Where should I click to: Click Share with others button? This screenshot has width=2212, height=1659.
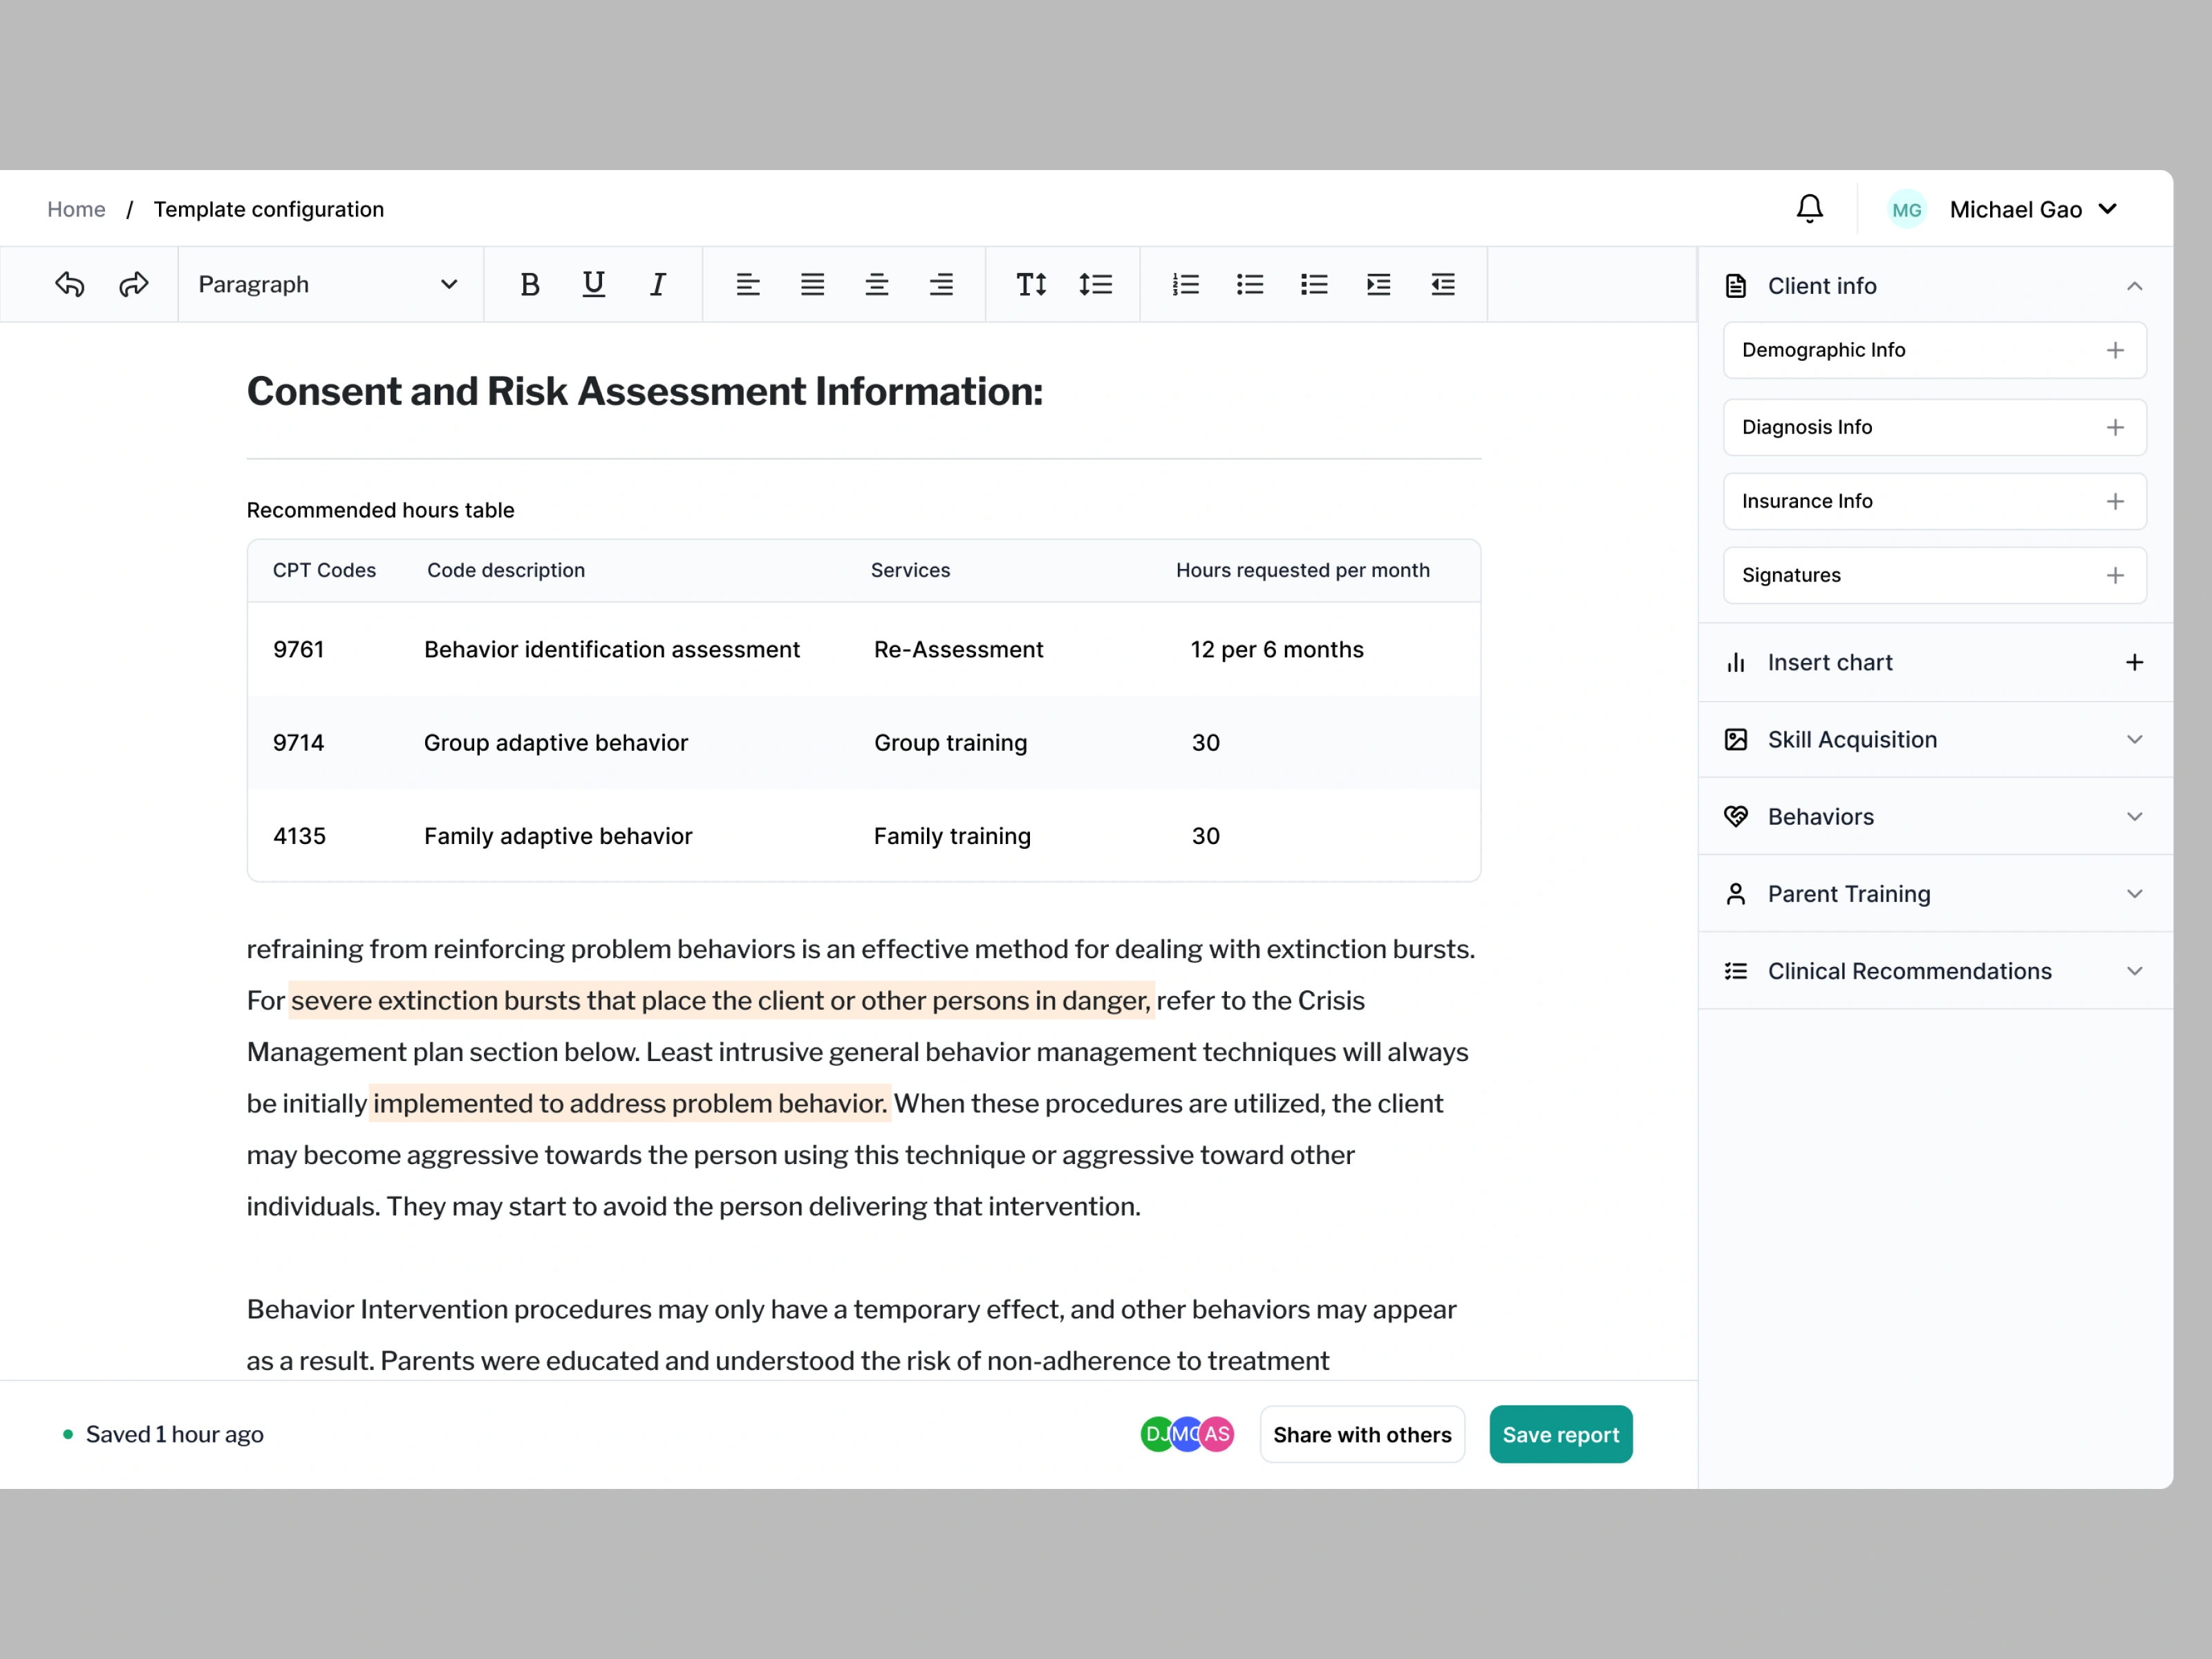[x=1362, y=1434]
